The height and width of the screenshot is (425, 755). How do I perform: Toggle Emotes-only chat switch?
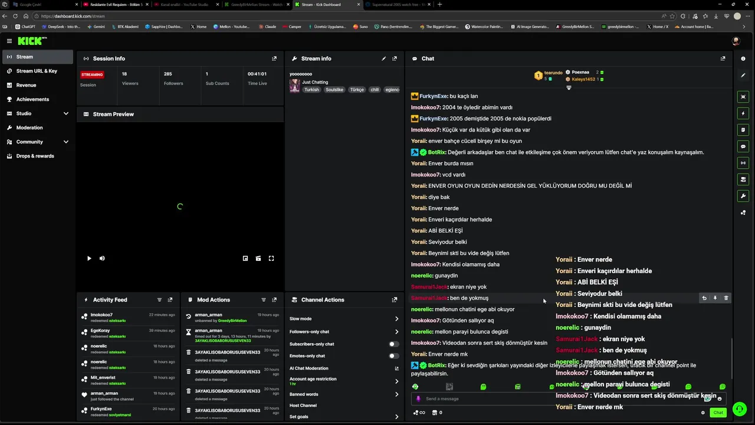(393, 356)
